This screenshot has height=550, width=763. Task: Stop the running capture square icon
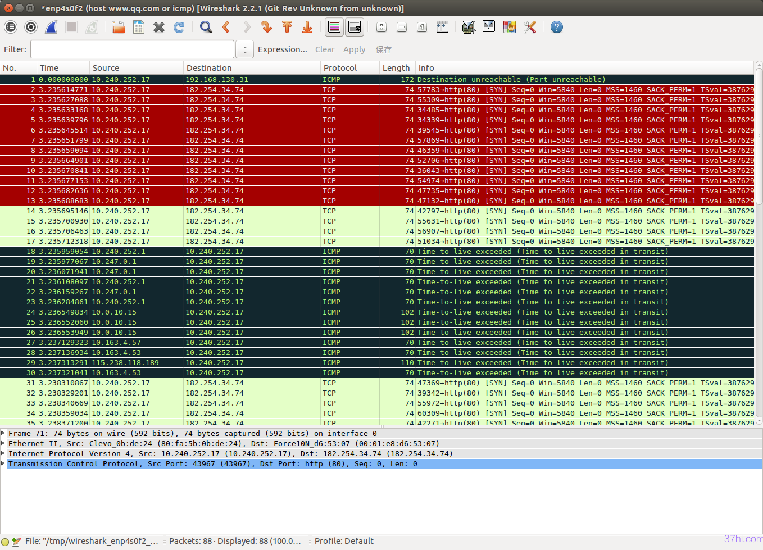[x=71, y=27]
